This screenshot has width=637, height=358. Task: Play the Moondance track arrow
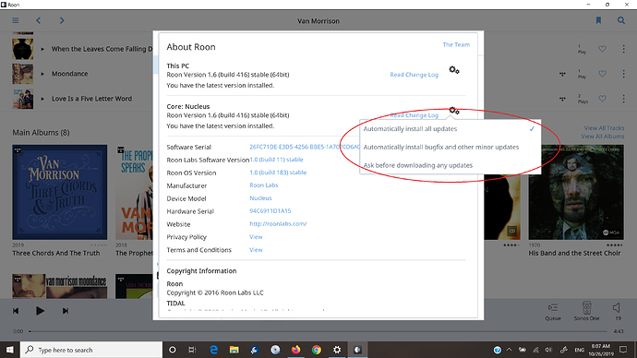[42, 74]
